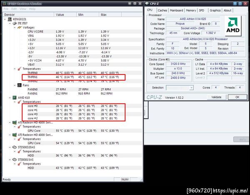This screenshot has width=250, height=195.
Task: Click the AMD K10 processor icon
Action: [x=15, y=97]
